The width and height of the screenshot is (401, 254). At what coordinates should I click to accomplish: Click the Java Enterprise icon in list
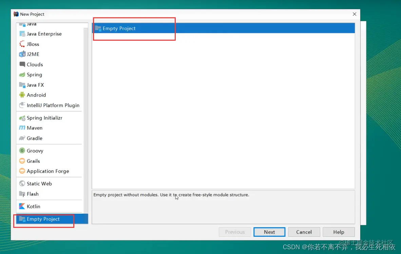(x=22, y=34)
